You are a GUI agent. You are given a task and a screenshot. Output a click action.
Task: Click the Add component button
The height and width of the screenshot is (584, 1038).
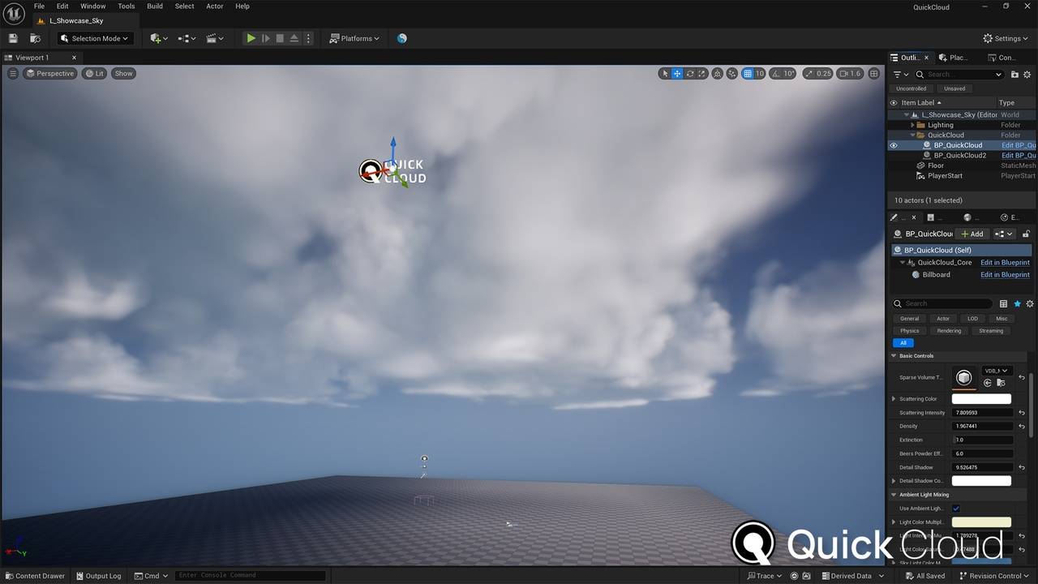tap(972, 234)
